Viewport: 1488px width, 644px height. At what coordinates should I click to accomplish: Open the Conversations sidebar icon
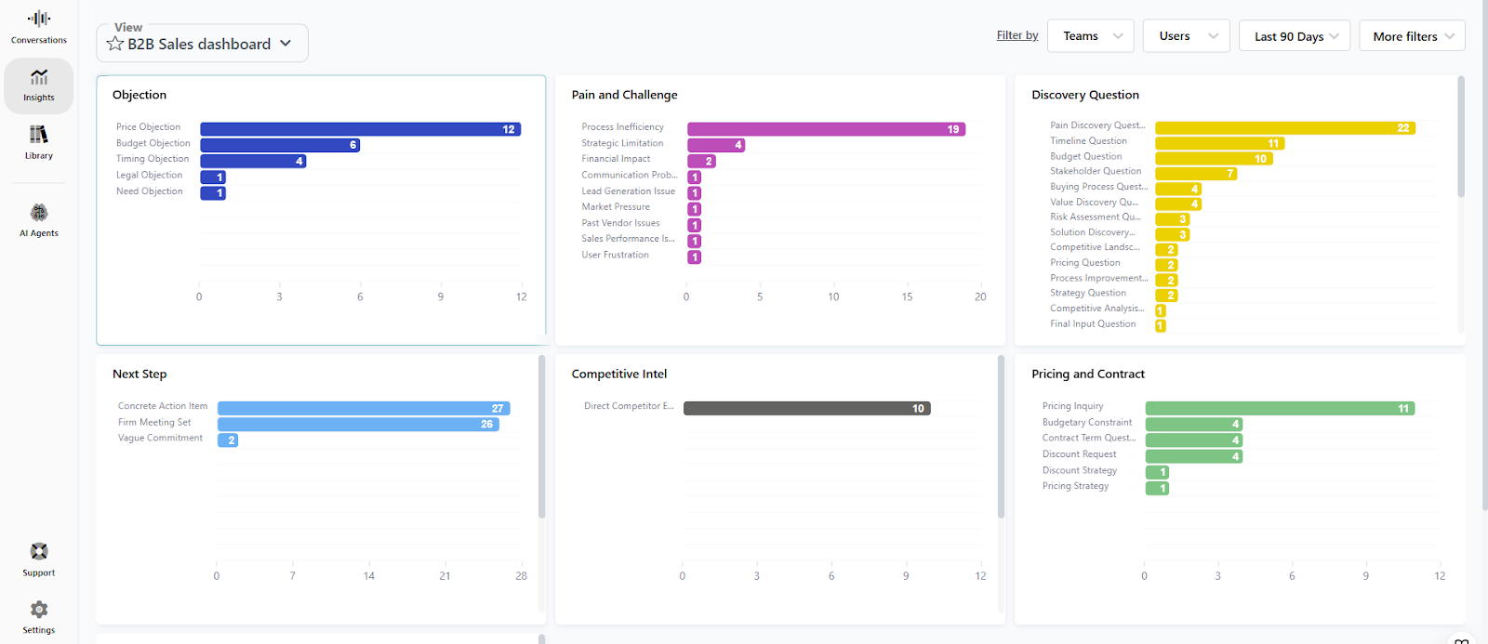pyautogui.click(x=39, y=20)
